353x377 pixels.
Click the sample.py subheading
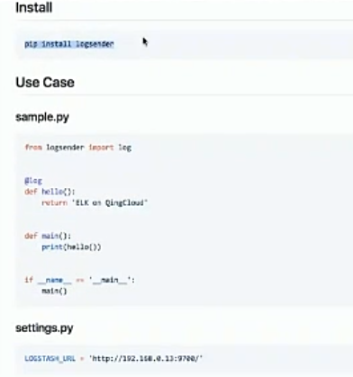point(42,117)
